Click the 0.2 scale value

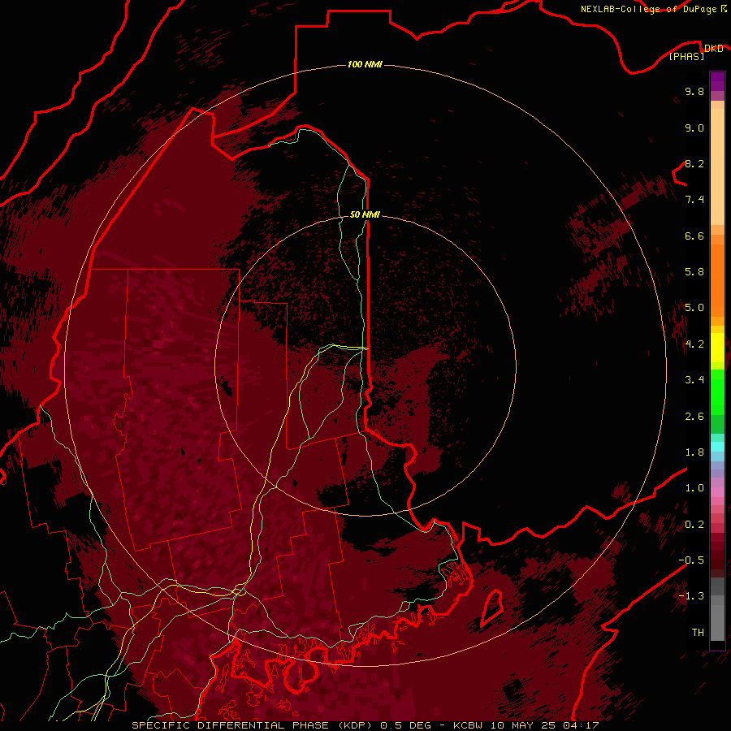(x=694, y=525)
